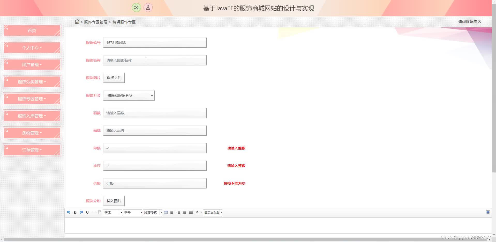496x242 pixels.
Task: Toggle underline formatting in editor toolbar
Action: 87,212
